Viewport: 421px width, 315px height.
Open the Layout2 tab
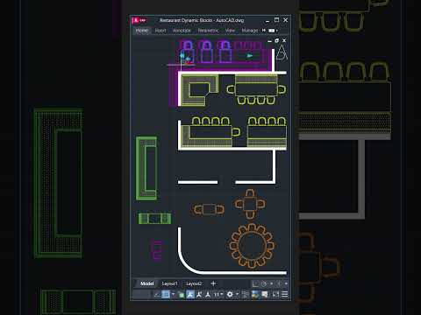coord(194,283)
